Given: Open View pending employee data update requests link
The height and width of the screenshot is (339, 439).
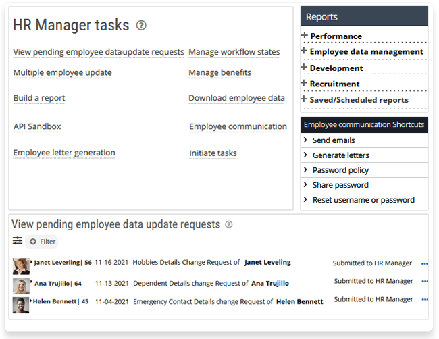Looking at the screenshot, I should (x=99, y=52).
